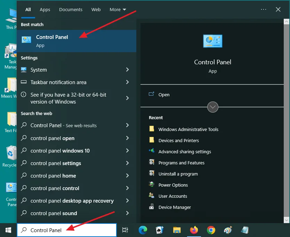Open Devices and Printers recent item
This screenshot has width=290, height=237.
(x=179, y=140)
